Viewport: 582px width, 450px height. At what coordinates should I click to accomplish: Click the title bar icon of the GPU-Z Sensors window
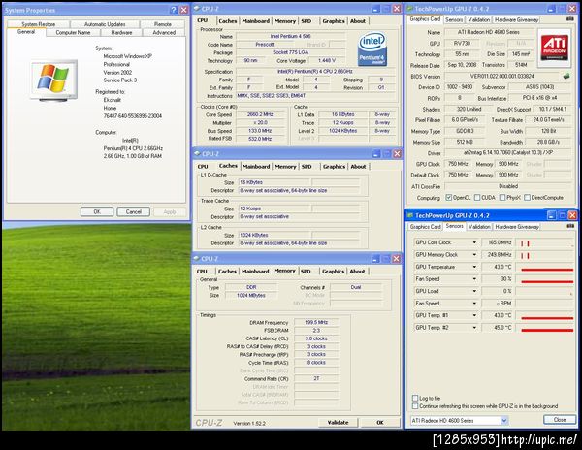tap(410, 215)
